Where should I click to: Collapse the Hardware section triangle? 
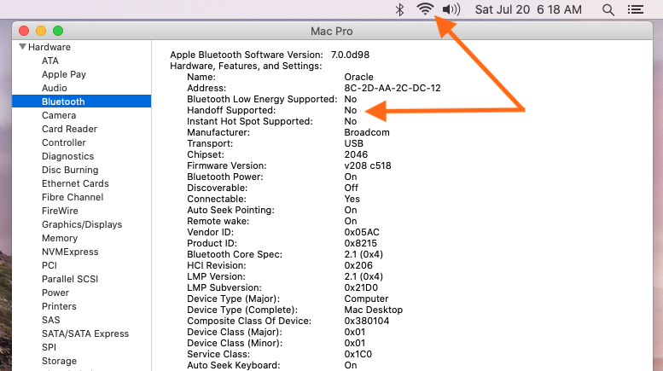tap(22, 46)
